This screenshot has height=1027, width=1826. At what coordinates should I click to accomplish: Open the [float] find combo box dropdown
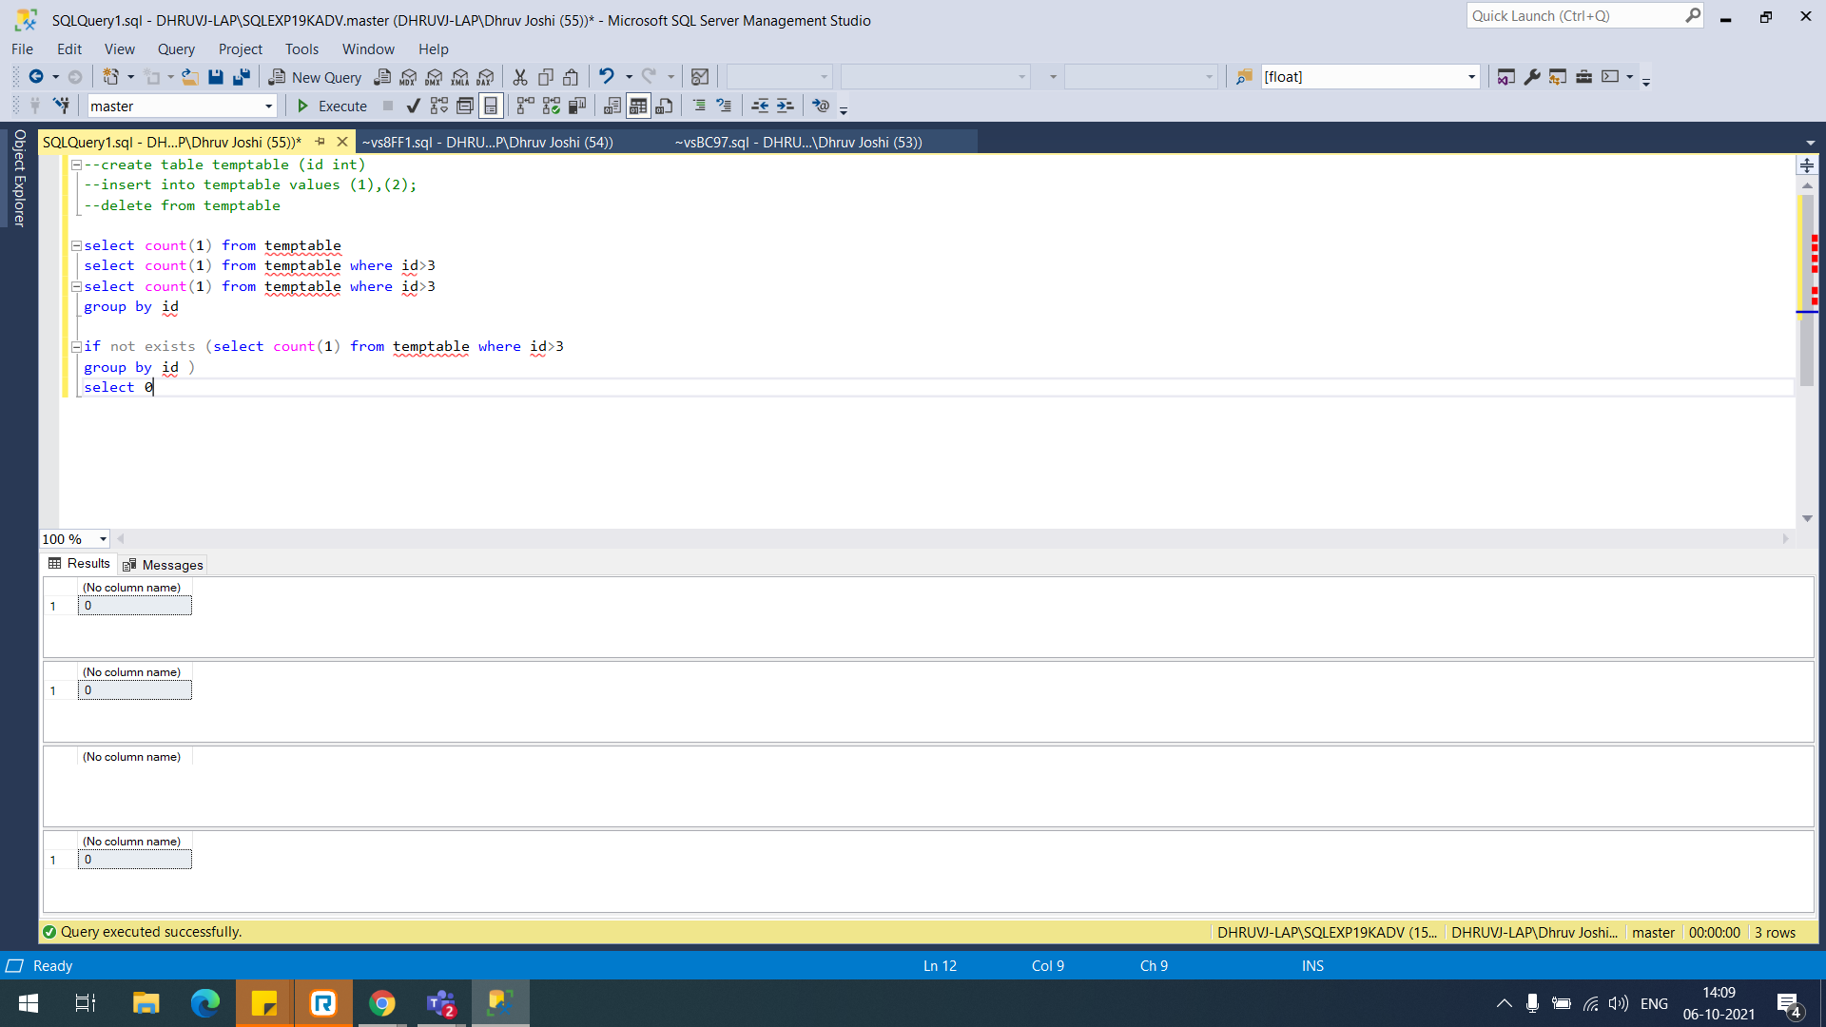[1471, 77]
